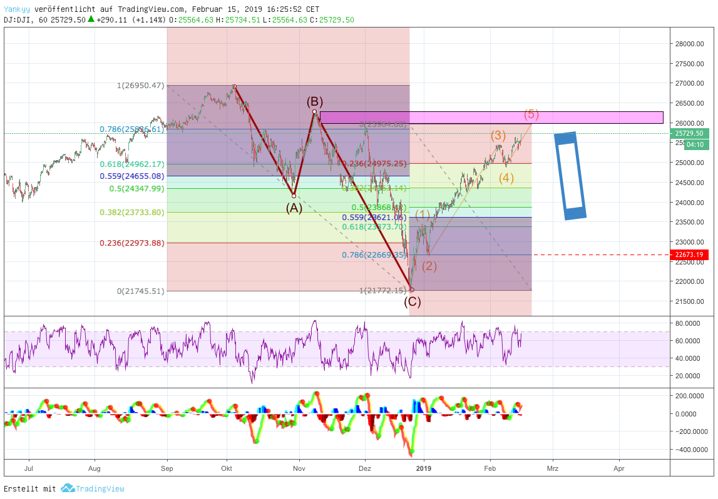Screen dimensions: 718x499
Task: Click the TradingView cloud logo icon
Action: (x=68, y=488)
